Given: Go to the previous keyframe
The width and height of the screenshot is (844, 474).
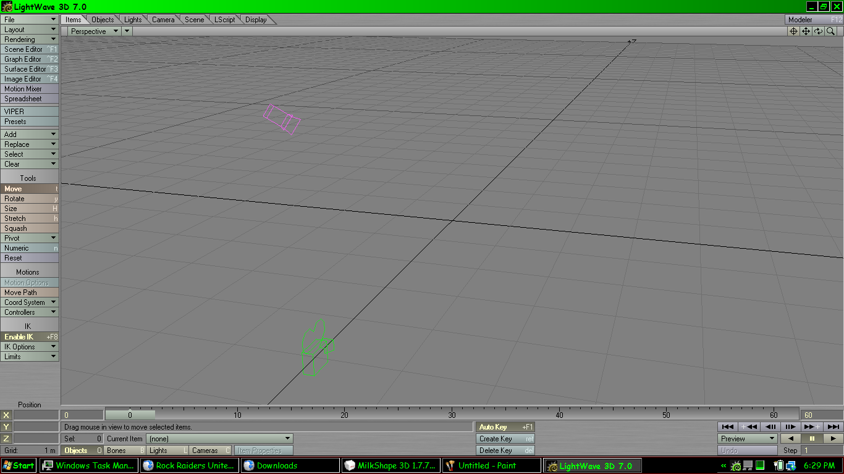Looking at the screenshot, I should click(749, 426).
